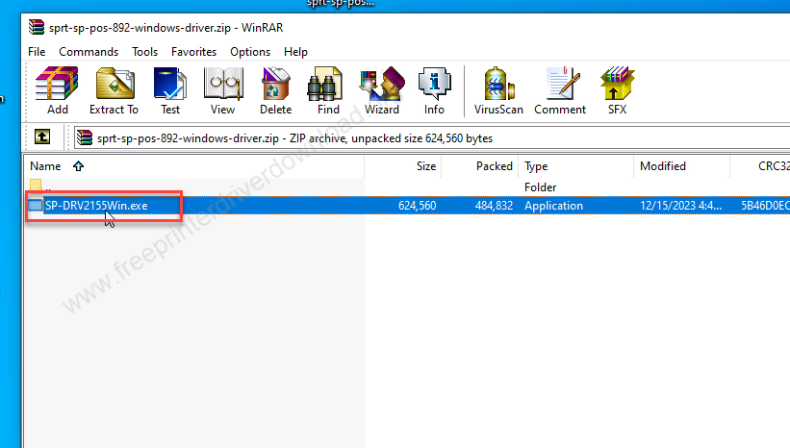Image resolution: width=790 pixels, height=448 pixels.
Task: Open the Tools menu
Action: 144,52
